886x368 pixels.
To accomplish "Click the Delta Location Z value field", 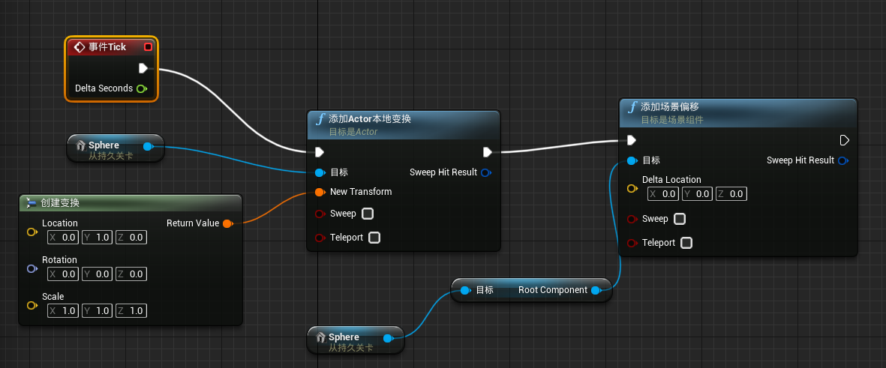I will [x=731, y=194].
